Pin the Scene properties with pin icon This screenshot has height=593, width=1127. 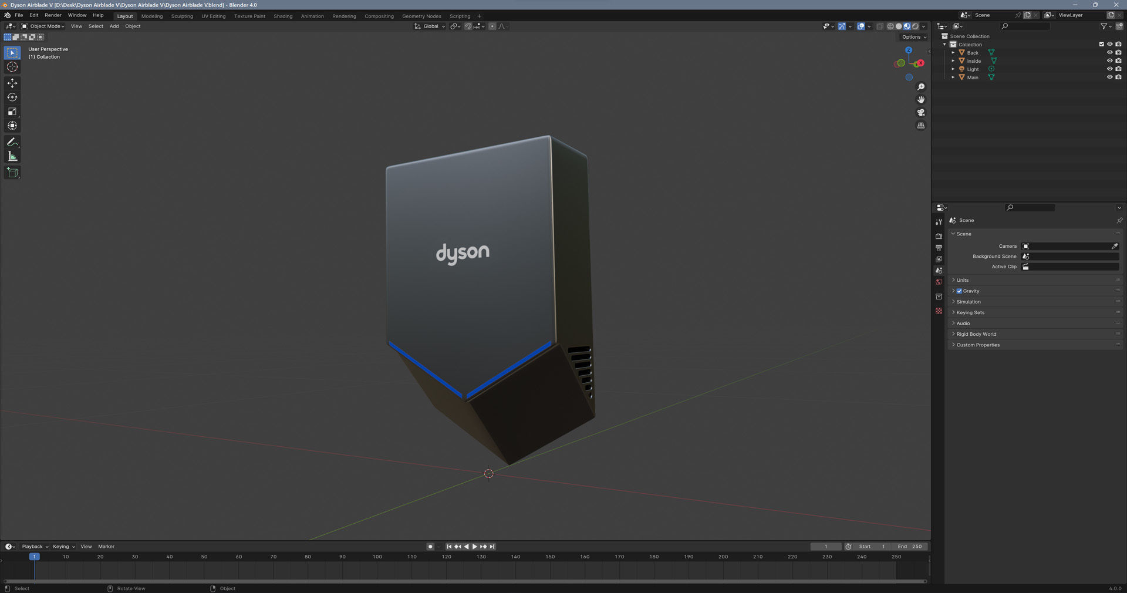tap(1119, 220)
